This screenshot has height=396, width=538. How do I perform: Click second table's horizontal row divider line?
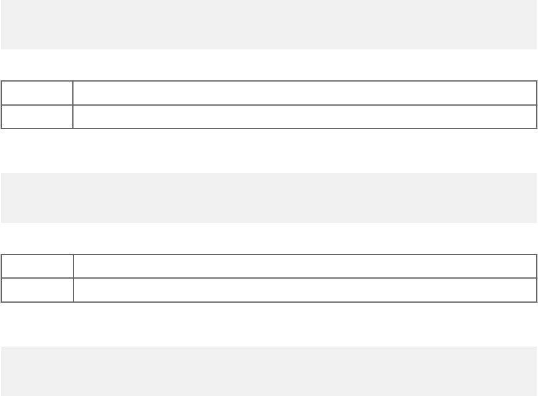click(269, 278)
